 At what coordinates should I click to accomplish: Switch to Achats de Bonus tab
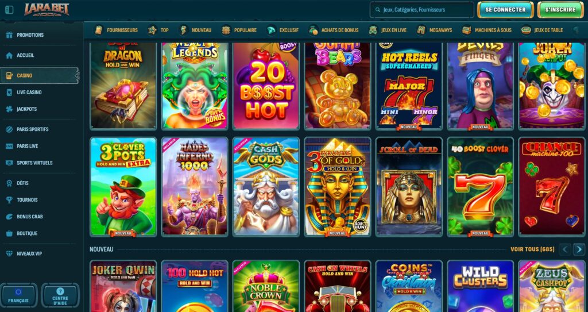(x=334, y=30)
